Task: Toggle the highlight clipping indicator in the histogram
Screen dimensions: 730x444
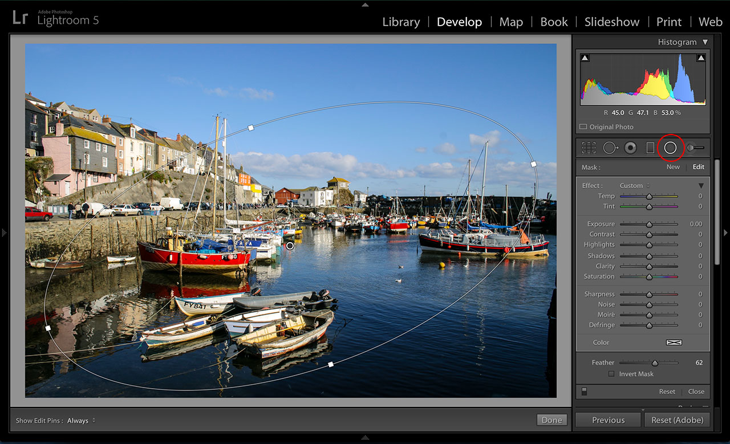Action: (x=701, y=58)
